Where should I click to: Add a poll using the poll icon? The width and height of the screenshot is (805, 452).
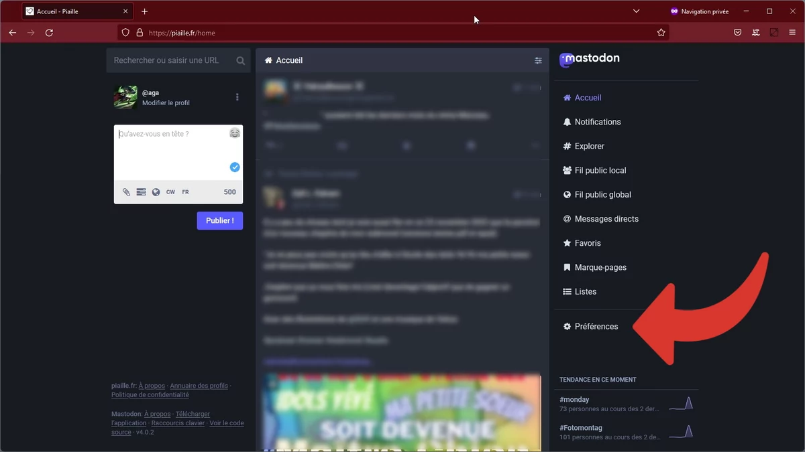pos(141,192)
